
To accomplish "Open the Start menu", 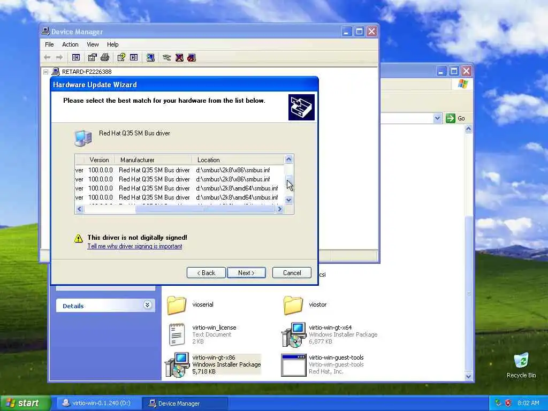I will (x=25, y=404).
